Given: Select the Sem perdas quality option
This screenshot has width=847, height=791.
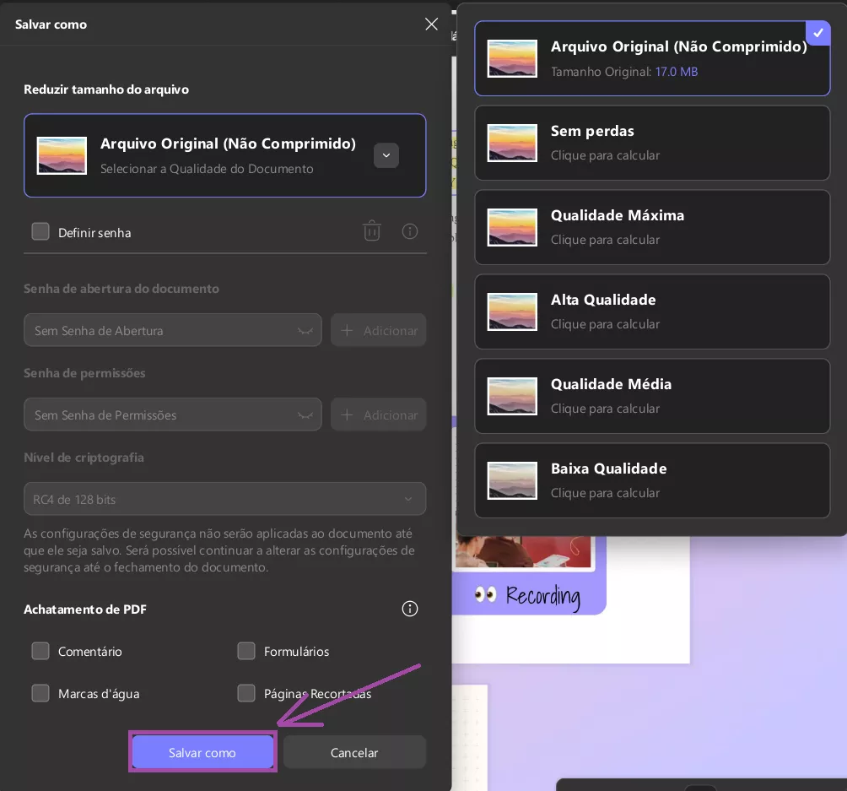Looking at the screenshot, I should 652,143.
